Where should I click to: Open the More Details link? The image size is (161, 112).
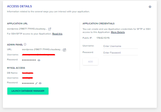118,32
